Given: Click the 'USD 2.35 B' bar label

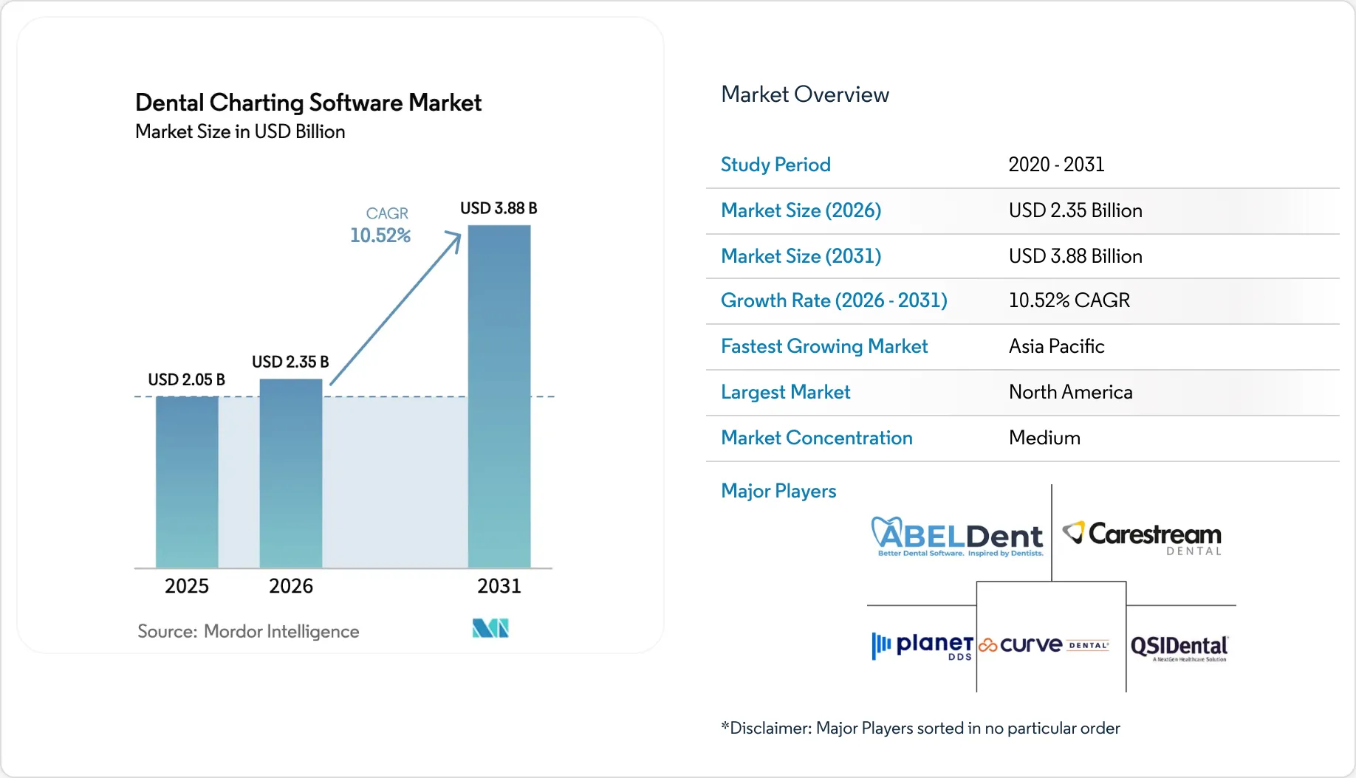Looking at the screenshot, I should (x=290, y=362).
